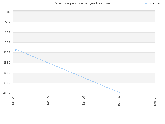Screen dimensions: 165x124
Task: Click the 1082 y-axis label
Action: tap(7, 32)
